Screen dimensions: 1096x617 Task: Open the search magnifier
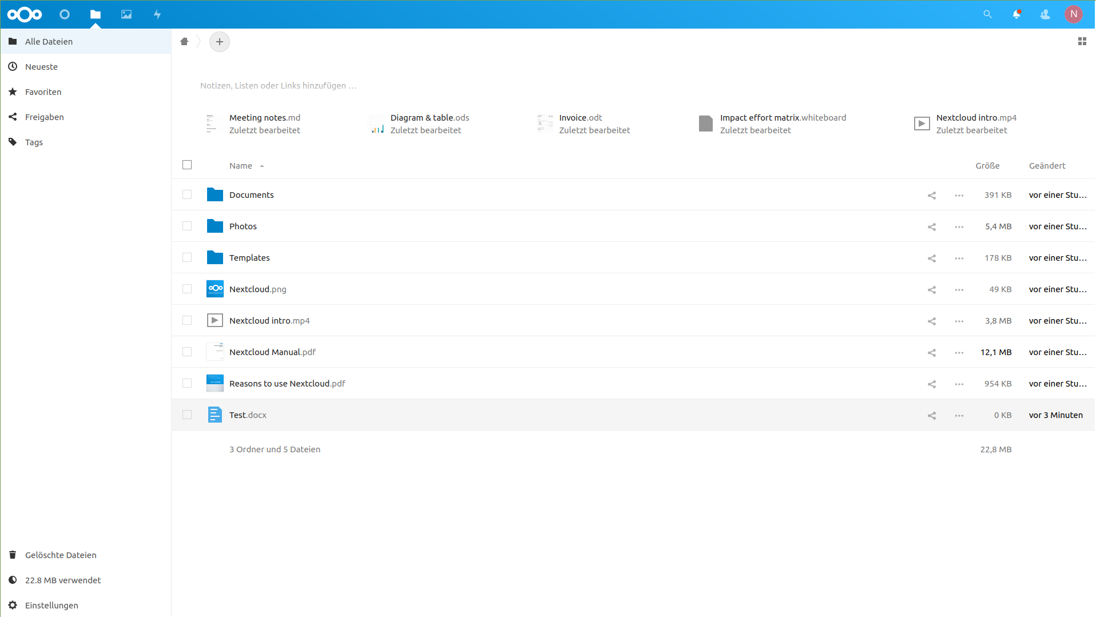(987, 14)
